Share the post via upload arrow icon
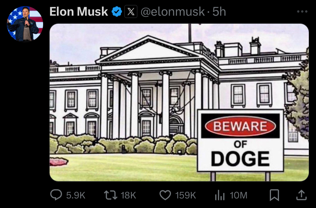The image size is (316, 208). tap(301, 195)
